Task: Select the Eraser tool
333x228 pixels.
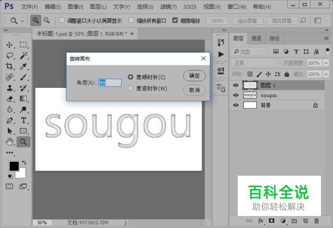Action: click(x=9, y=99)
